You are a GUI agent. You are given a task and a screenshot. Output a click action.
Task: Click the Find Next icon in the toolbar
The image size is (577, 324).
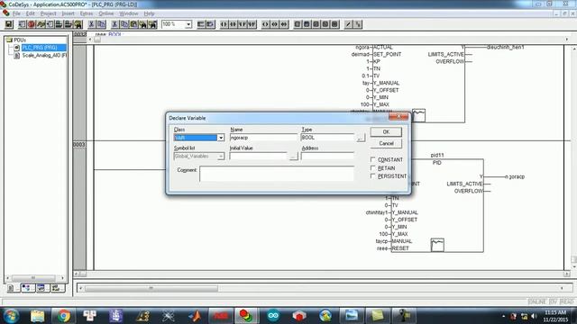(152, 24)
